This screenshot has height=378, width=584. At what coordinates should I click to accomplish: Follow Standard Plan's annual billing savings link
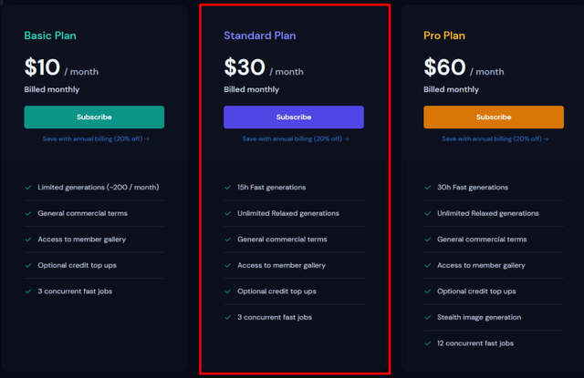296,139
